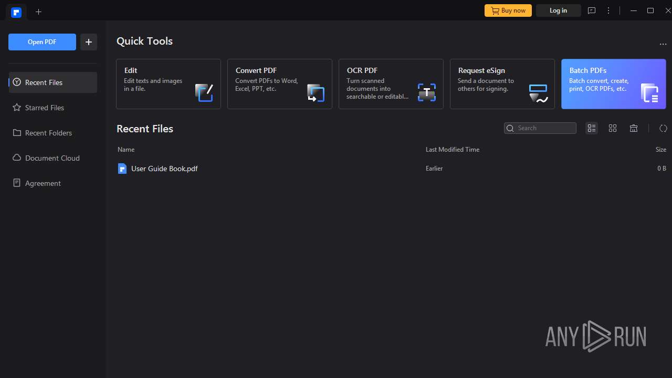Click the Log in button
Viewport: 672px width, 378px height.
(x=558, y=10)
